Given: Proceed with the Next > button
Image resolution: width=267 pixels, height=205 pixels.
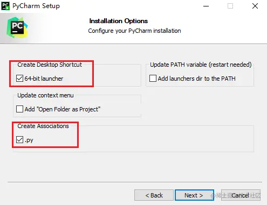Looking at the screenshot, I should tap(194, 195).
